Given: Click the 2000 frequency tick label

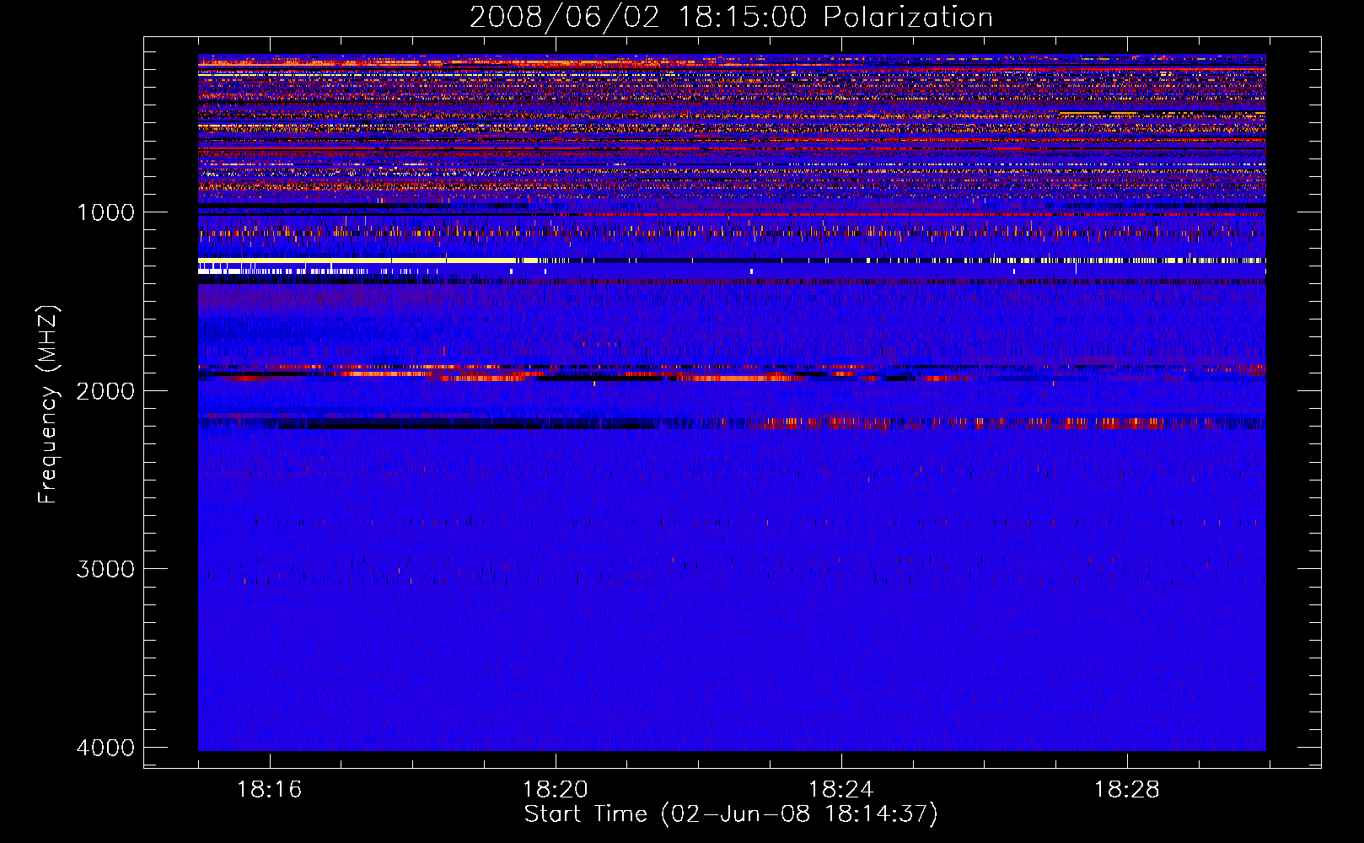Looking at the screenshot, I should (x=105, y=390).
